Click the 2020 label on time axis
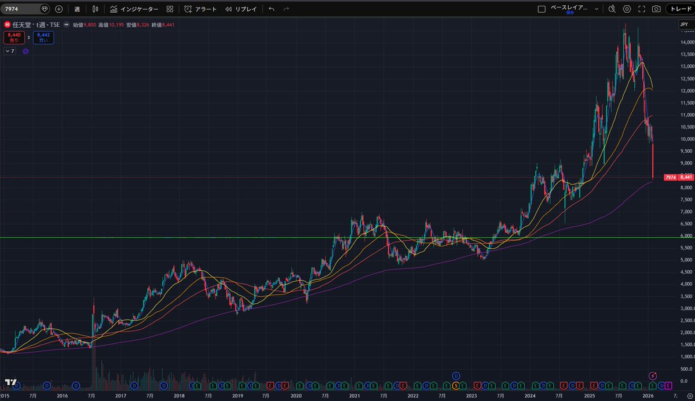The width and height of the screenshot is (695, 401). click(296, 396)
